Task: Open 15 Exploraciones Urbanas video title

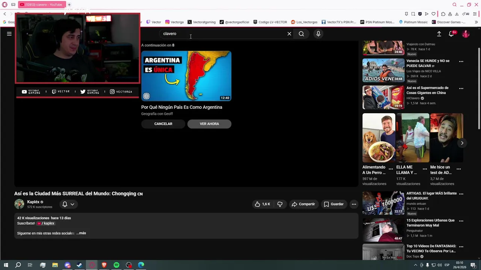Action: pyautogui.click(x=430, y=223)
